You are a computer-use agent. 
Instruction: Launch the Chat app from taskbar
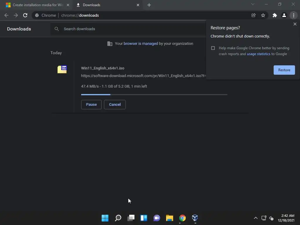coord(157,218)
